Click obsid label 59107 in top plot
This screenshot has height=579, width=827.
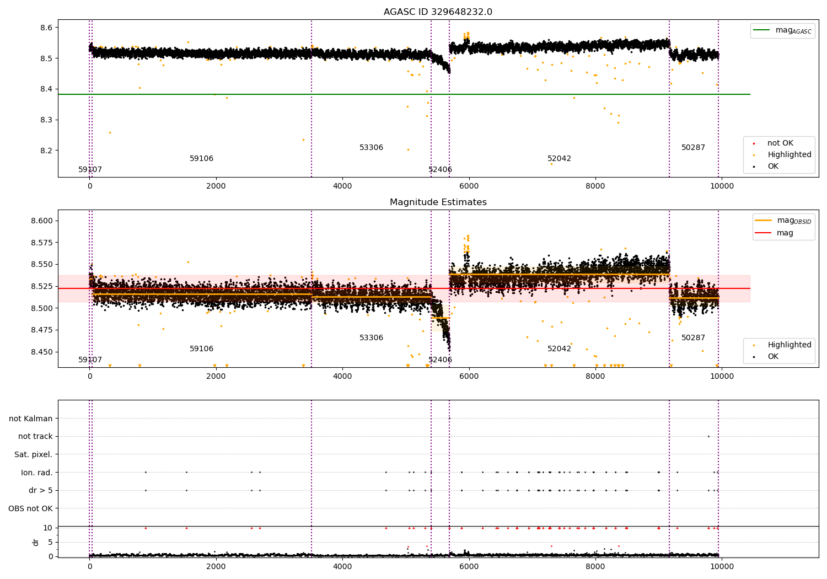click(90, 170)
